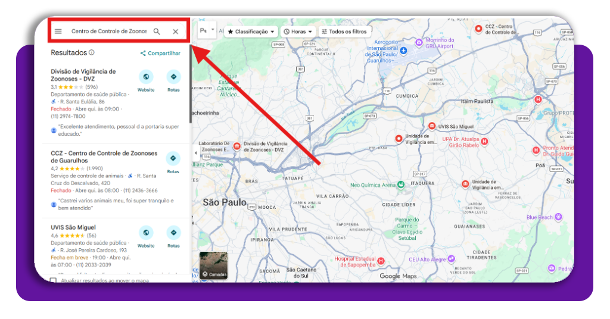The image size is (610, 319).
Task: Click Laboratório De Zoonoses map pin
Action: (236, 146)
